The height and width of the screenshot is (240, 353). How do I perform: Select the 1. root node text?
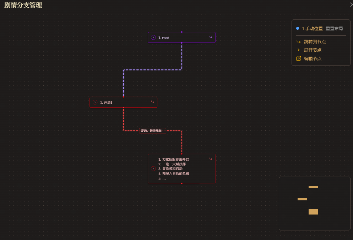(163, 38)
